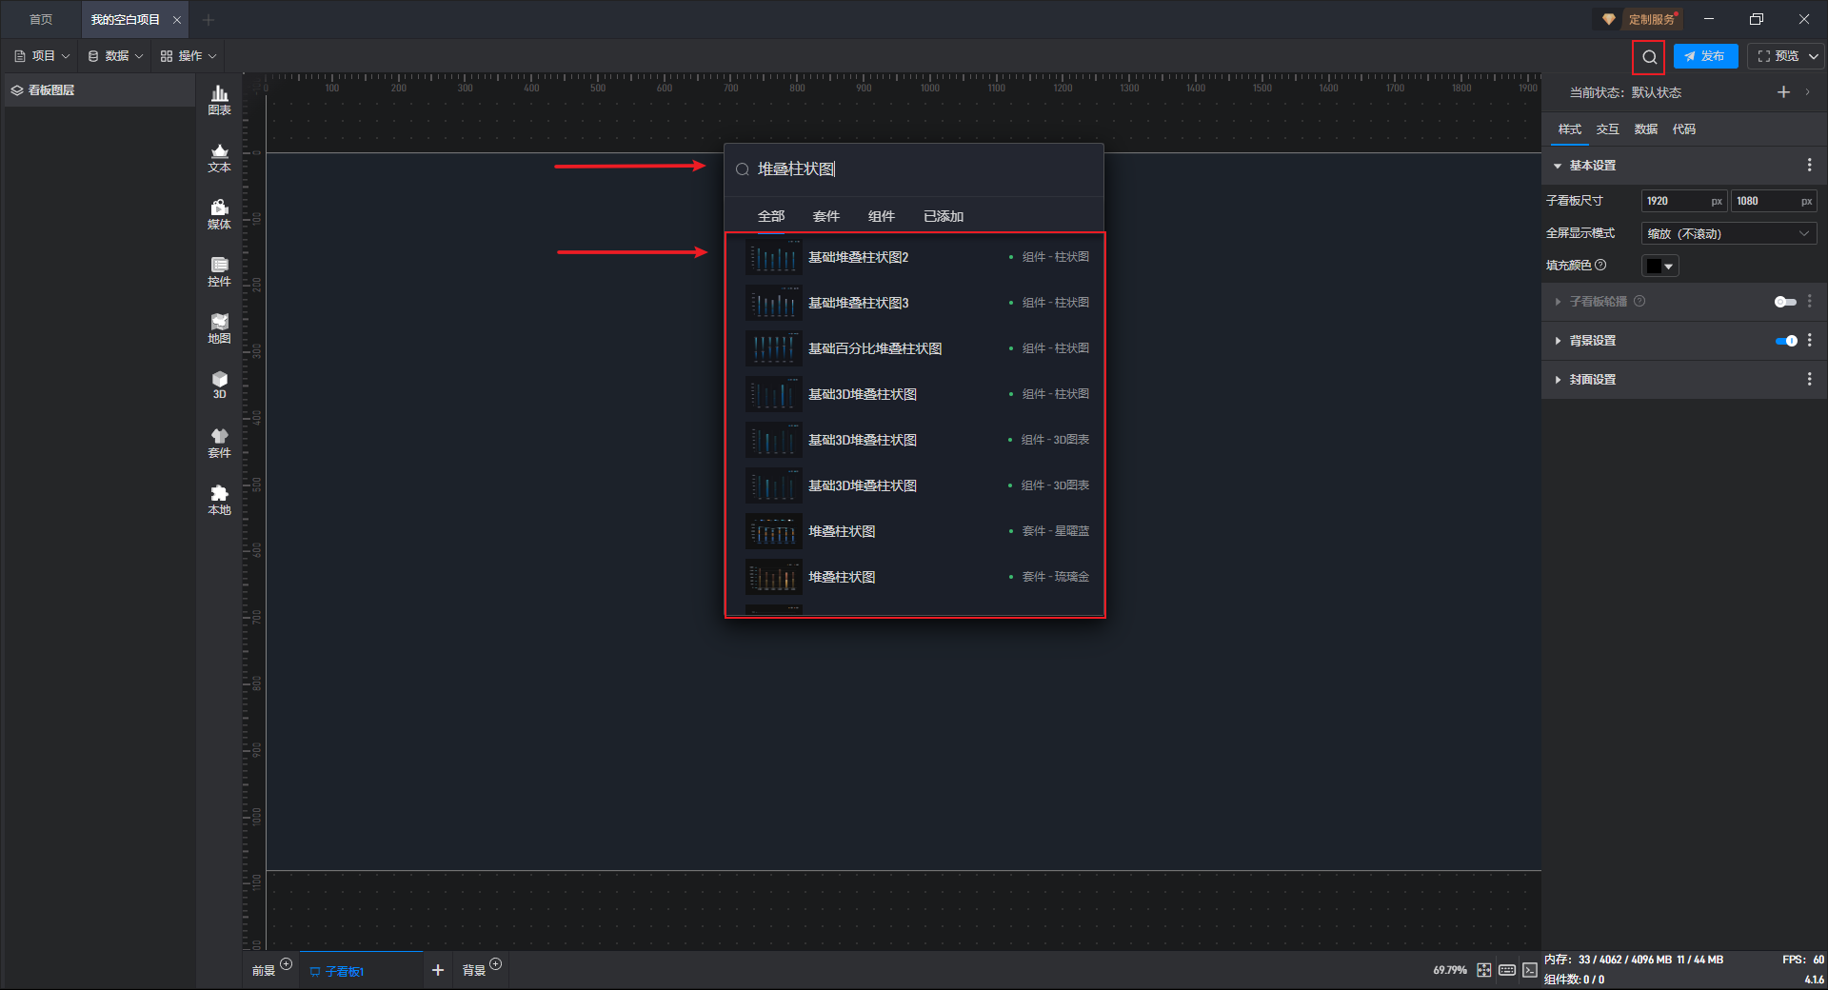Image resolution: width=1828 pixels, height=990 pixels.
Task: Select 基础3D堆叠柱状图 tagged 组件-柱状图
Action: (x=917, y=394)
